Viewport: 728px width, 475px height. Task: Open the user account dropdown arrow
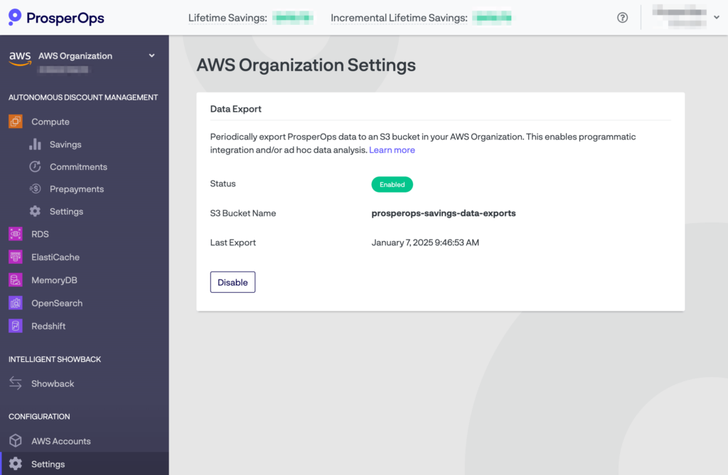click(x=717, y=17)
